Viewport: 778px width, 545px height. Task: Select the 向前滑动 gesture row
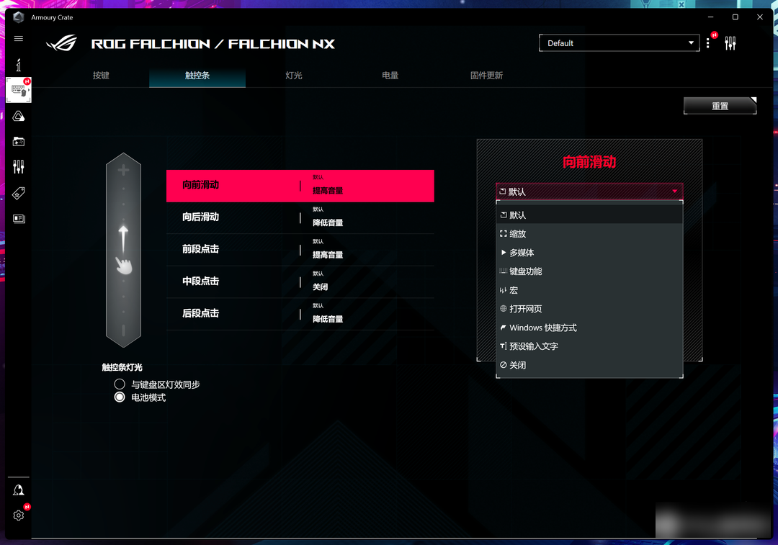(300, 186)
